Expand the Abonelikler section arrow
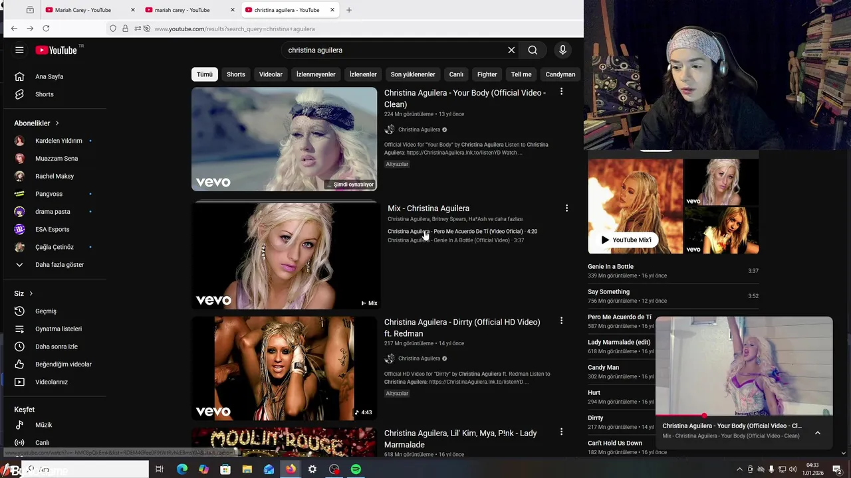851x478 pixels. [x=57, y=123]
